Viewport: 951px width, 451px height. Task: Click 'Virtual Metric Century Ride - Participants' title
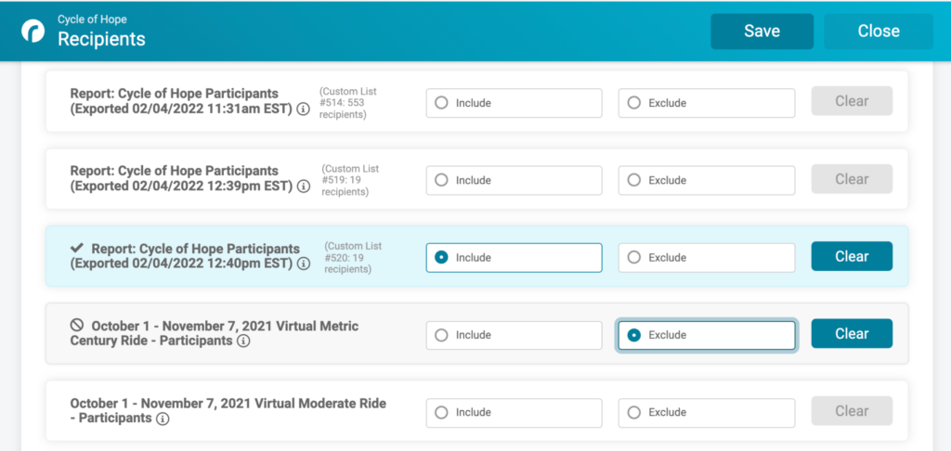pos(215,333)
